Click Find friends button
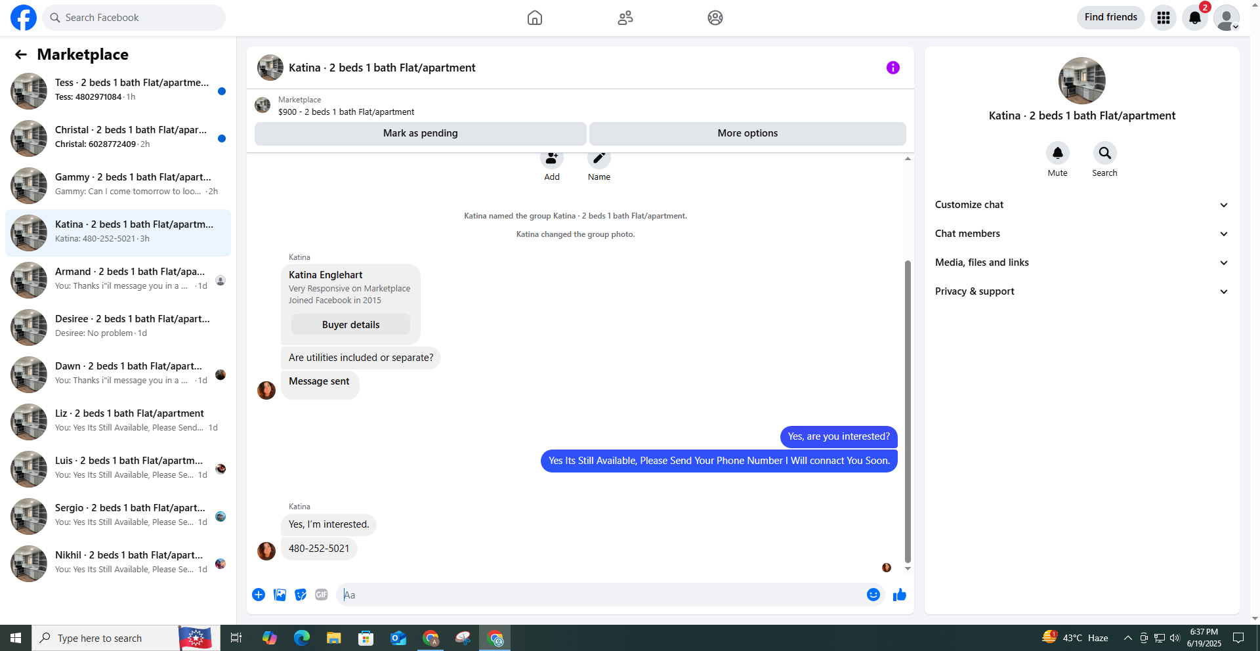The height and width of the screenshot is (651, 1260). click(x=1110, y=17)
